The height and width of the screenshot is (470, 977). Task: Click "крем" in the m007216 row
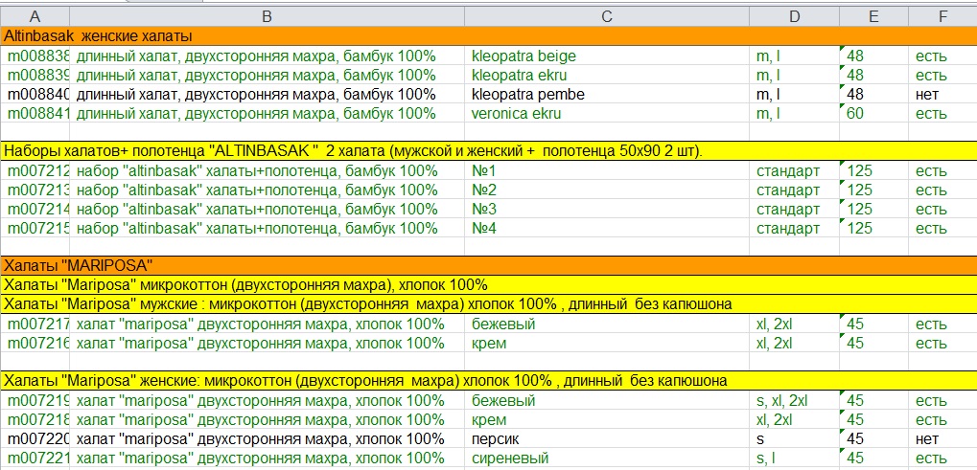point(489,344)
